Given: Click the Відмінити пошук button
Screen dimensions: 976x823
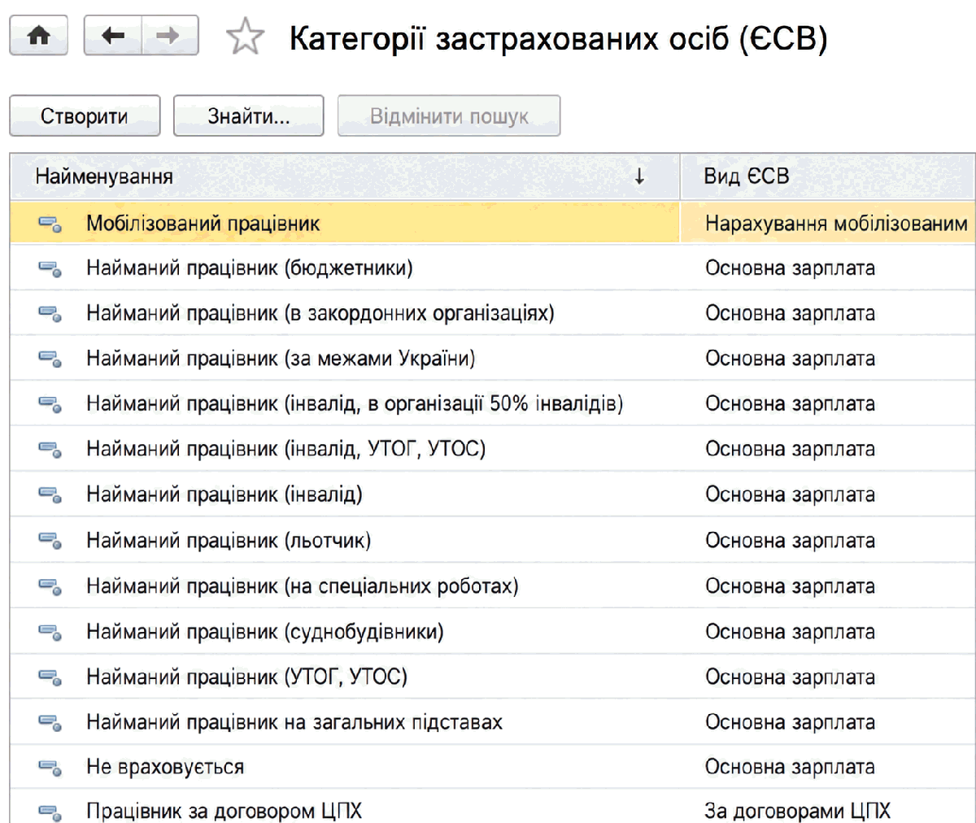Looking at the screenshot, I should (449, 116).
